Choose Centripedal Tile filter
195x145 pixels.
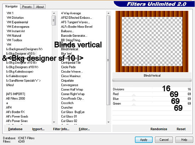pyautogui.click(x=71, y=63)
